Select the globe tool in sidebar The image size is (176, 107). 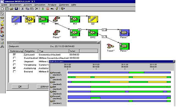[2, 35]
